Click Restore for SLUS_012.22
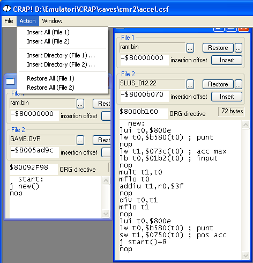Viewport: 253px width, 263px height. click(x=218, y=84)
